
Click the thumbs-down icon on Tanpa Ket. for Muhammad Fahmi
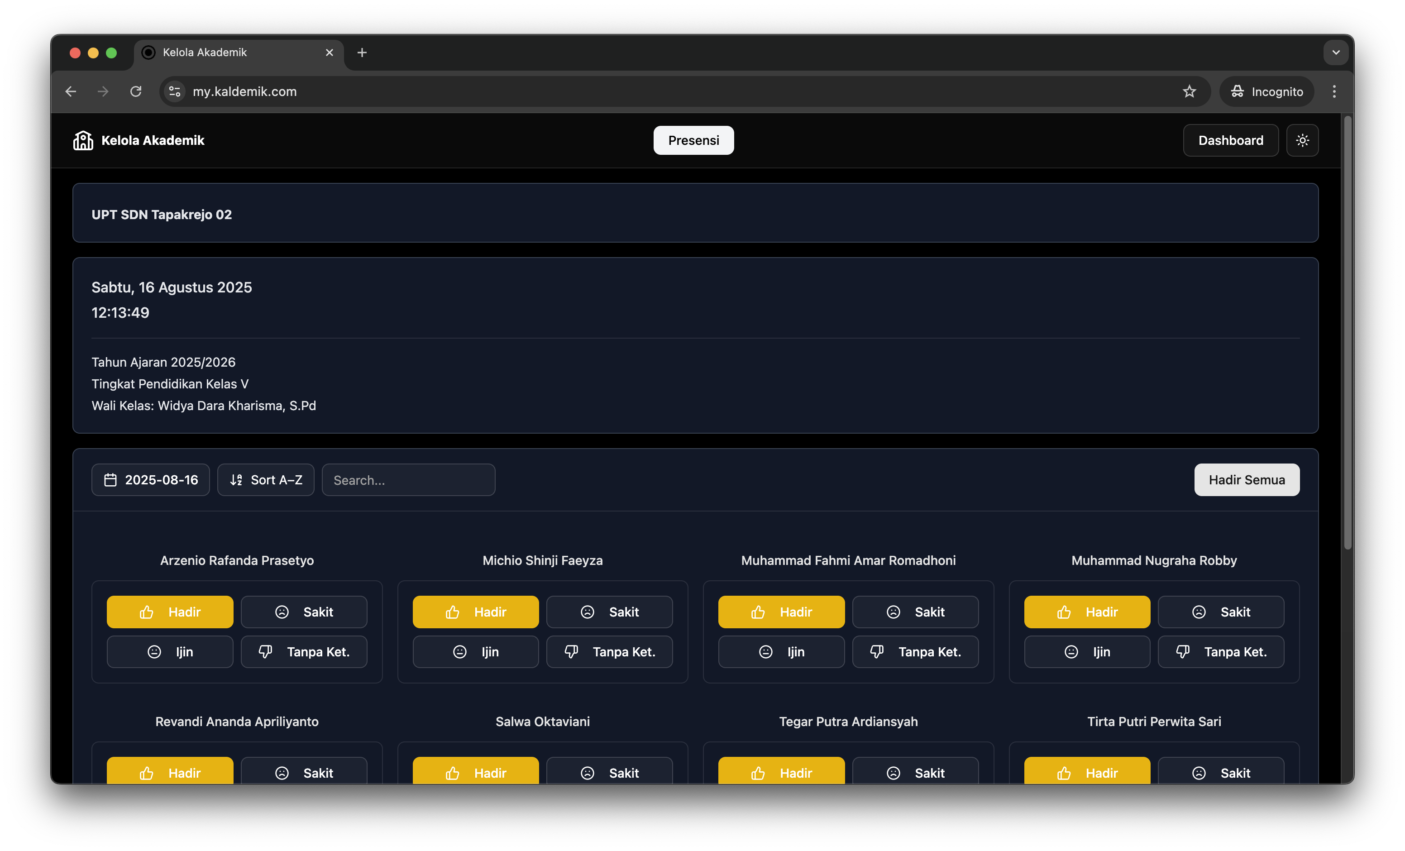(877, 651)
